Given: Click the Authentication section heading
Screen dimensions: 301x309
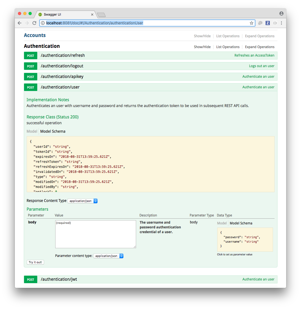Looking at the screenshot, I should tap(42, 46).
